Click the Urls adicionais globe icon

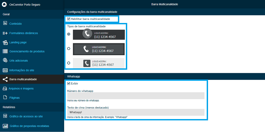pos(5,60)
